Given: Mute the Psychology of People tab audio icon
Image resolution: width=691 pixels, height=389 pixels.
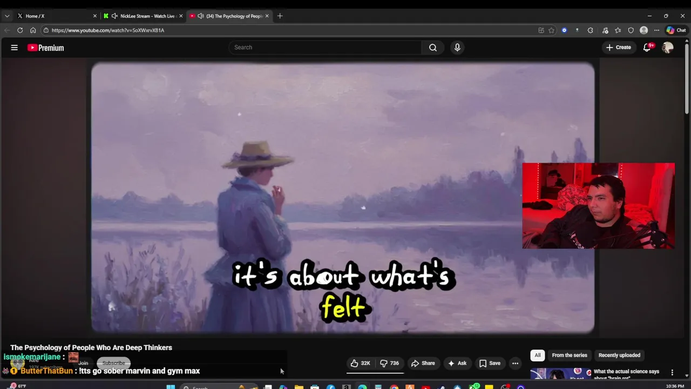Looking at the screenshot, I should click(201, 16).
